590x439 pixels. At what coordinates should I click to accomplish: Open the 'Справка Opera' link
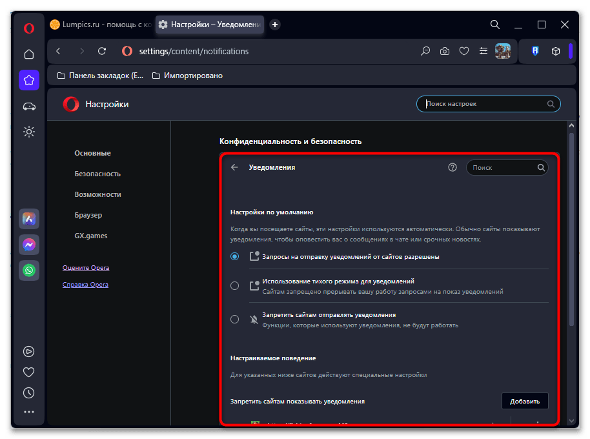85,285
